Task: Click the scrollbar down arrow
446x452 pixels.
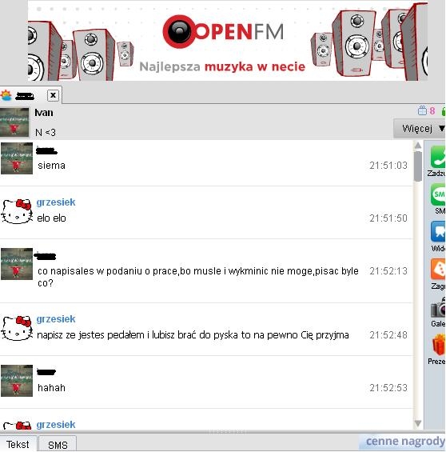Action: click(x=418, y=423)
